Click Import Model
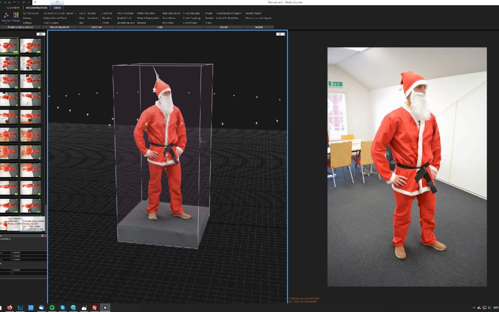The height and width of the screenshot is (312, 499). [x=253, y=13]
